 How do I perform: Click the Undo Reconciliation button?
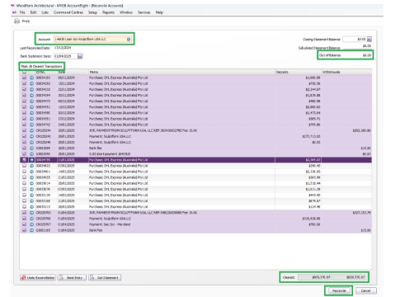(38, 278)
